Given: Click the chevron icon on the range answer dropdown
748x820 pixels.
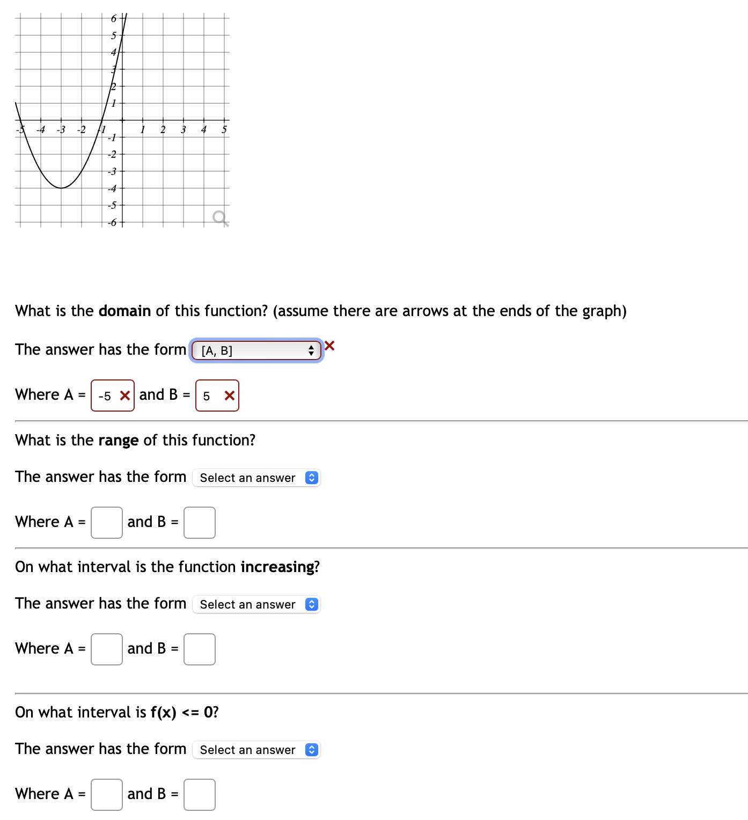Looking at the screenshot, I should pos(311,478).
